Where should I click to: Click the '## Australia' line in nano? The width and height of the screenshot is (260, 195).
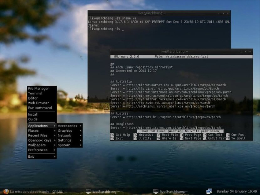121,81
